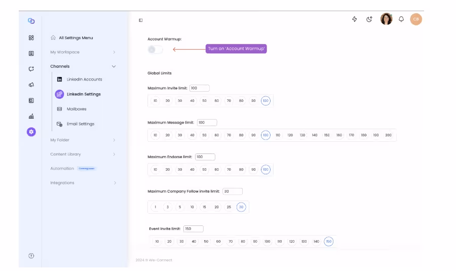This screenshot has height=271, width=456.
Task: Open the My Workspace menu item
Action: (65, 52)
